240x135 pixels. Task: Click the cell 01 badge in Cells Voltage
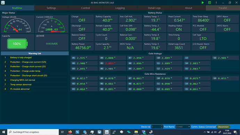pyautogui.click(x=74, y=58)
